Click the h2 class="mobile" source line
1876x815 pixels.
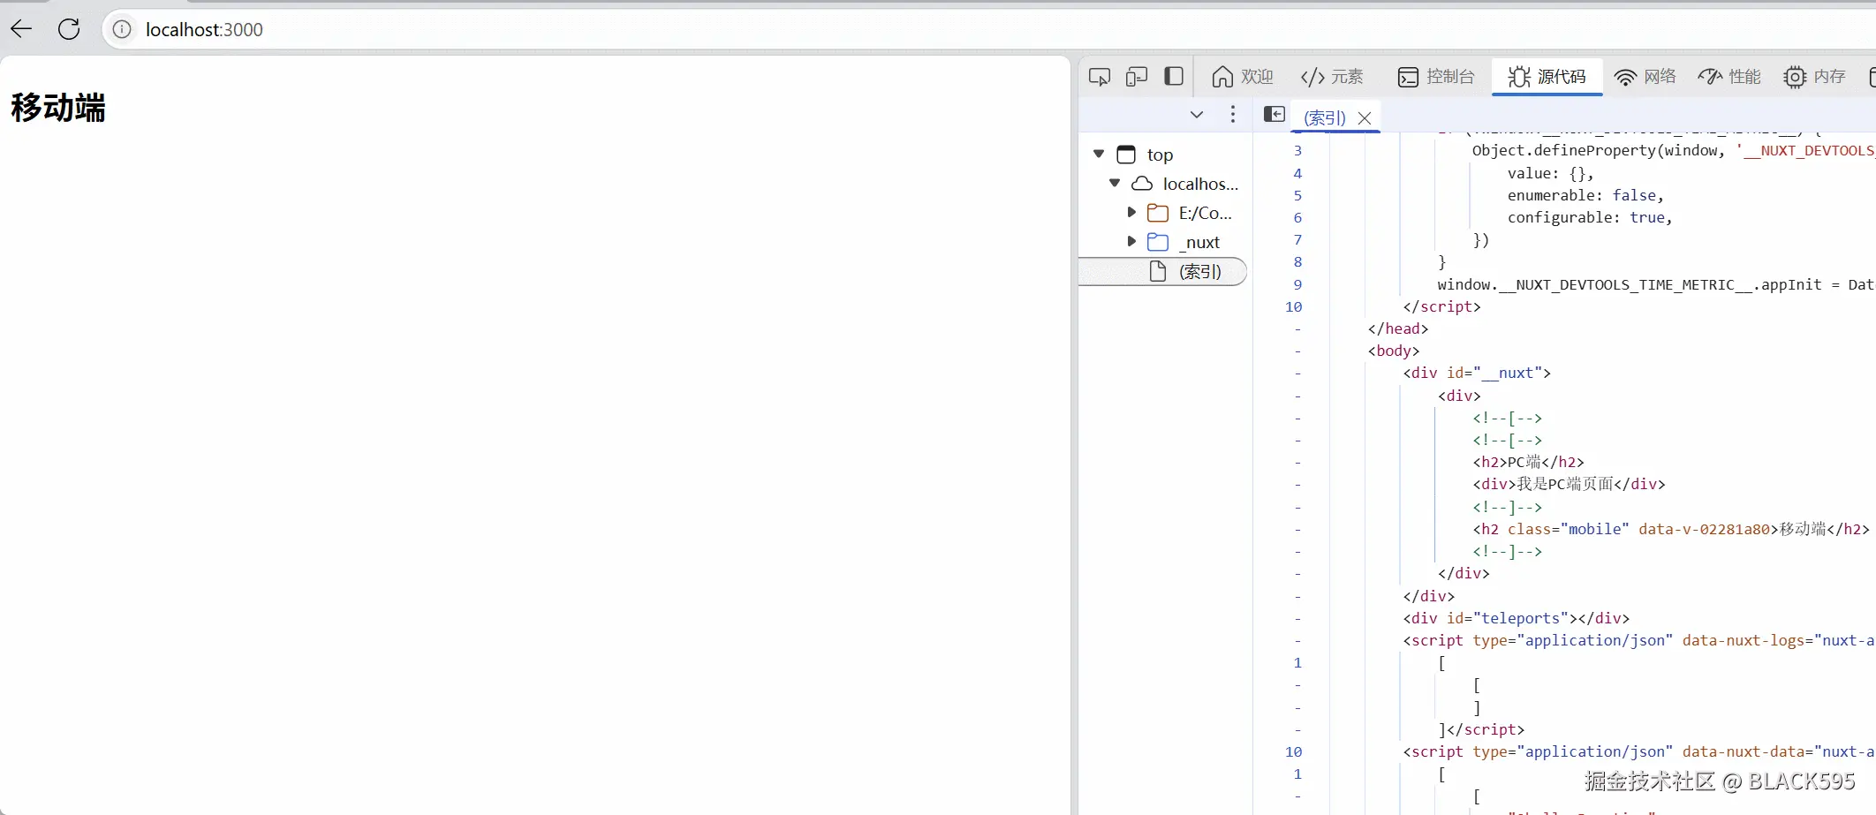click(x=1671, y=529)
